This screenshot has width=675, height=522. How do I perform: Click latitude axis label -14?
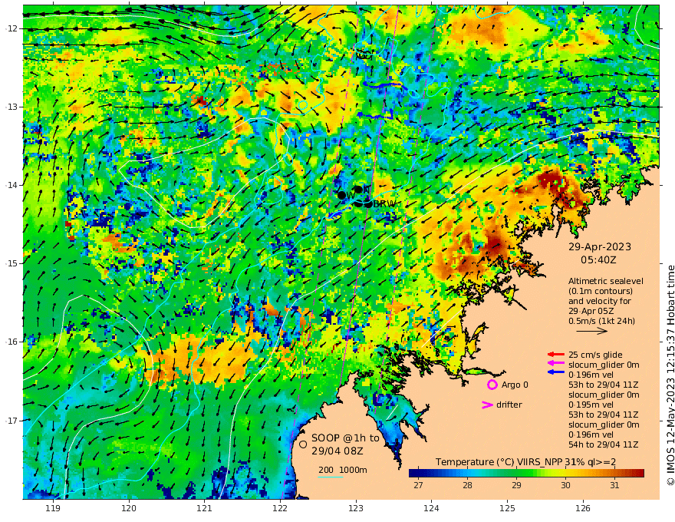[12, 185]
